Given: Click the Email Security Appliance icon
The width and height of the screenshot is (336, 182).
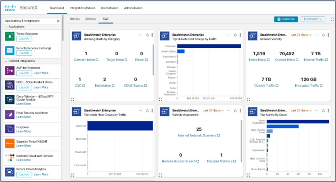Looking at the screenshot, I should tap(9, 115).
